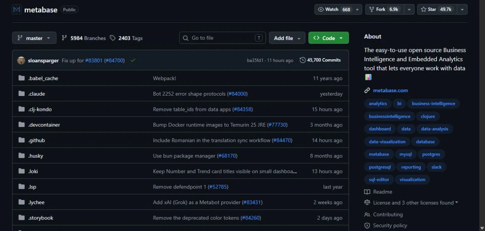Open commit hash ba35fd1
This screenshot has width=485, height=231.
255,60
